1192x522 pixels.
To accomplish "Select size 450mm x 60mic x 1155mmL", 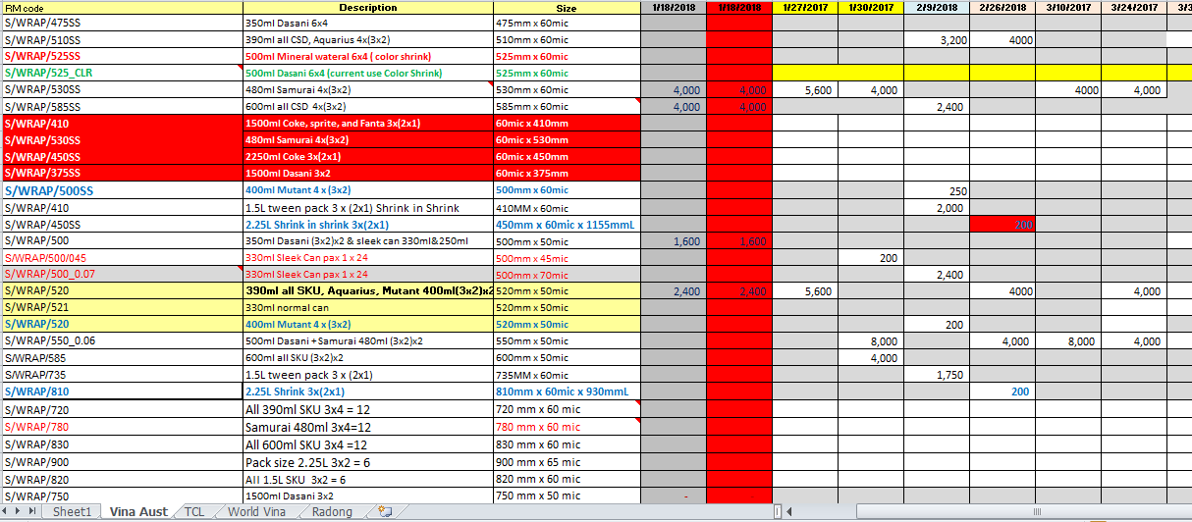I will coord(567,225).
